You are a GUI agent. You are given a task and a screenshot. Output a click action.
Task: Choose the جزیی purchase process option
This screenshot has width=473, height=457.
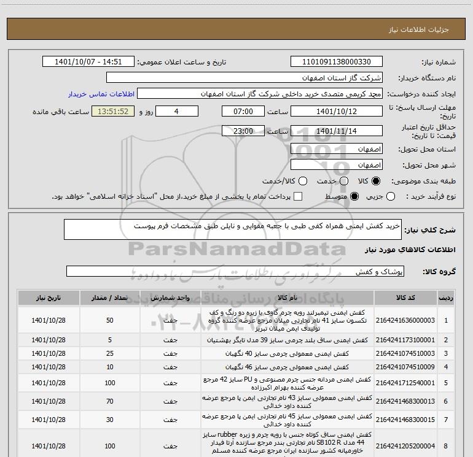[391, 196]
